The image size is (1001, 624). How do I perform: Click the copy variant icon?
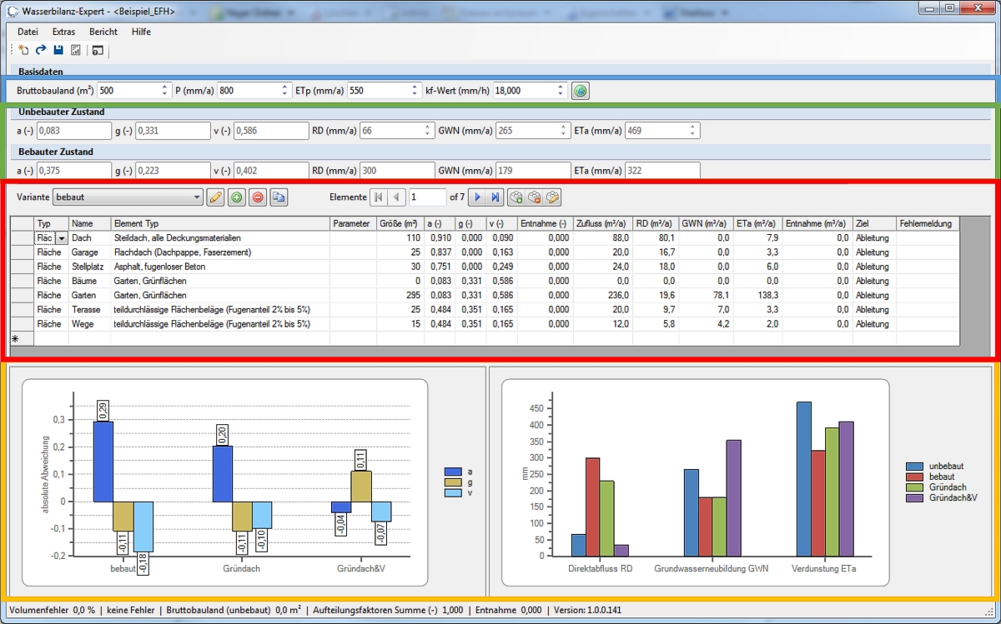(279, 197)
